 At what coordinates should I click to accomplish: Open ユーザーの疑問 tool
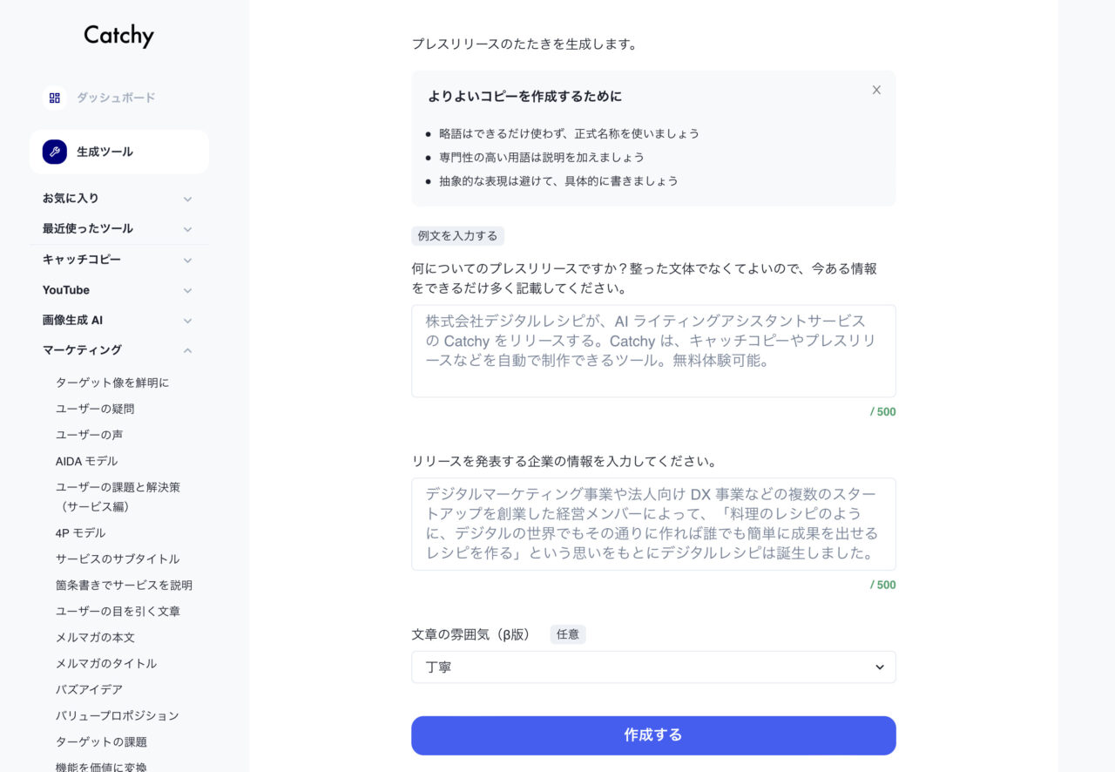tap(95, 409)
